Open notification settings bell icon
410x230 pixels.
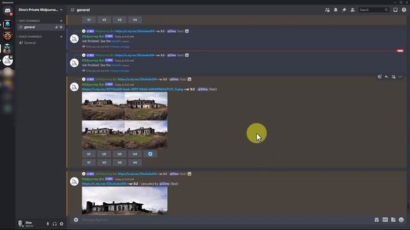click(x=336, y=10)
